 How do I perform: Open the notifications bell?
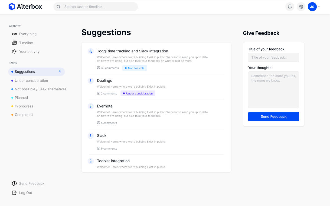click(290, 7)
